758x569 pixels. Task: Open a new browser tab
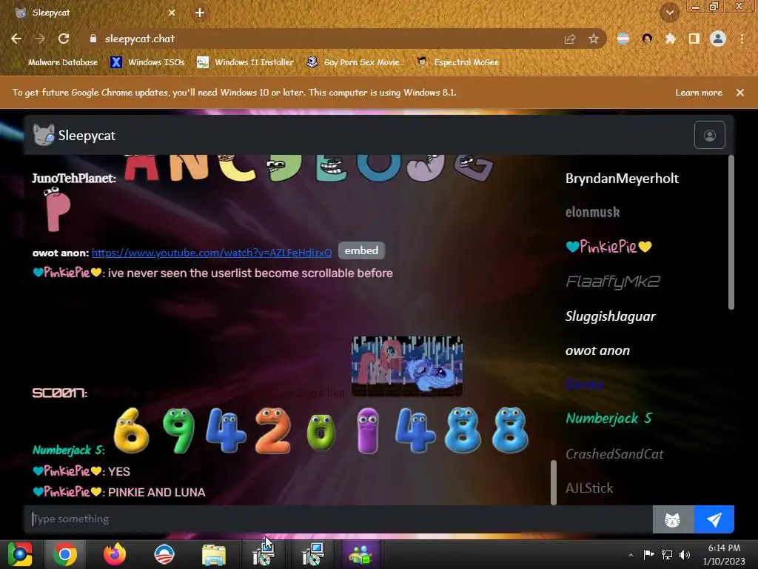coord(200,13)
